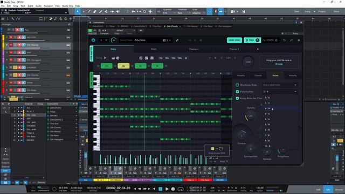Viewport: 345px width, 194px height.
Task: Click the 9th chord extension button
Action: (167, 58)
